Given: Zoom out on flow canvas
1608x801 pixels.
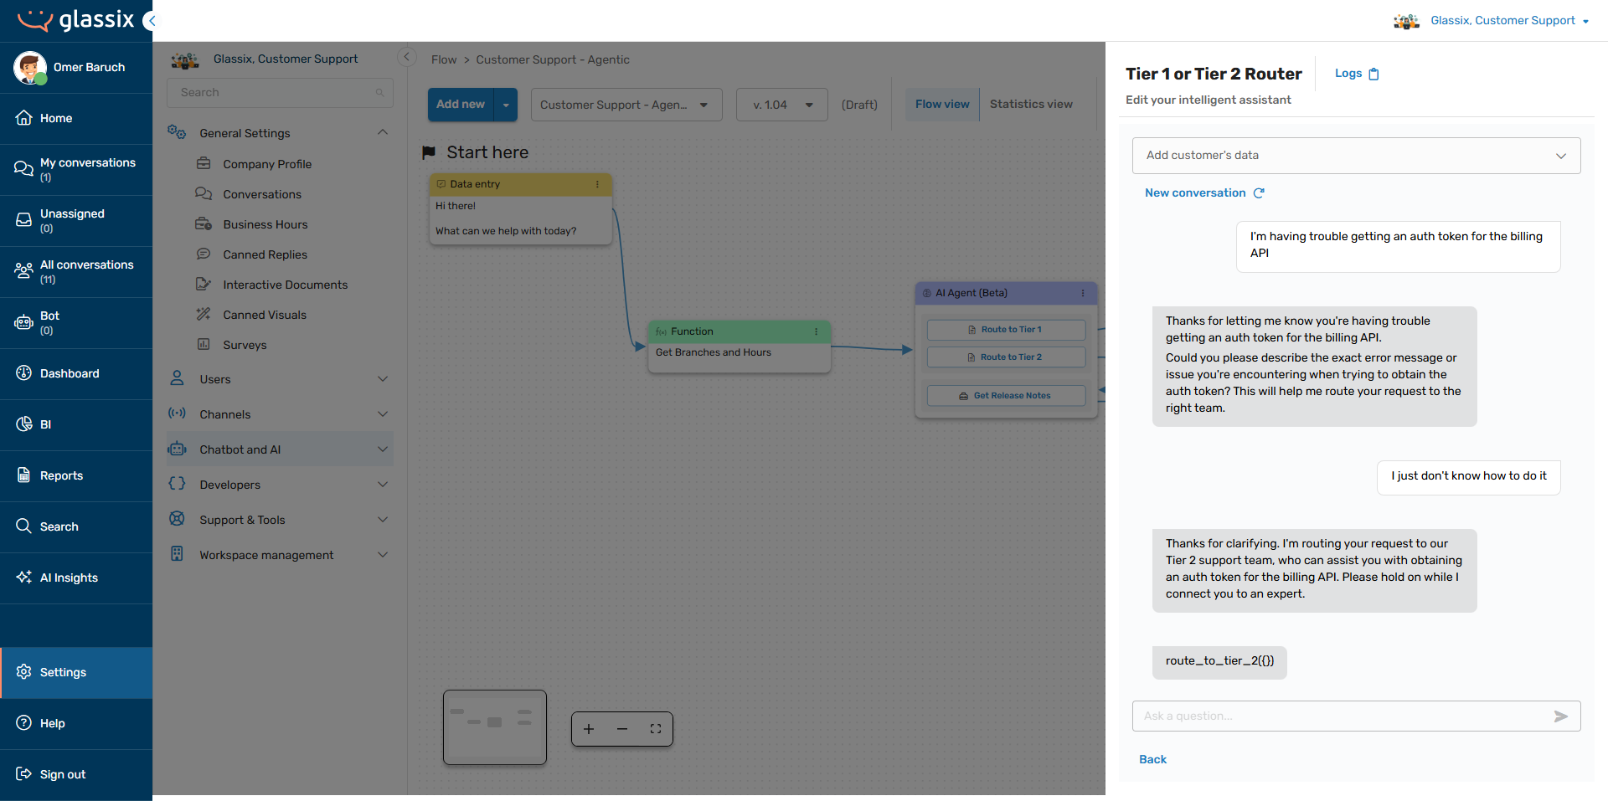Looking at the screenshot, I should (x=622, y=729).
